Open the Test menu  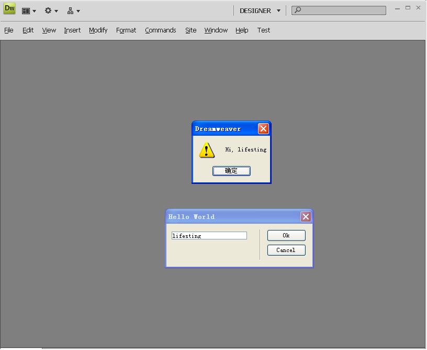tap(264, 30)
